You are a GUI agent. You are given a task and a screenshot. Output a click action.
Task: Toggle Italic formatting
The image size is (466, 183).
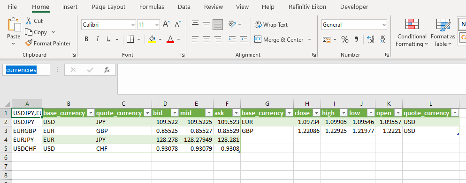pyautogui.click(x=97, y=39)
